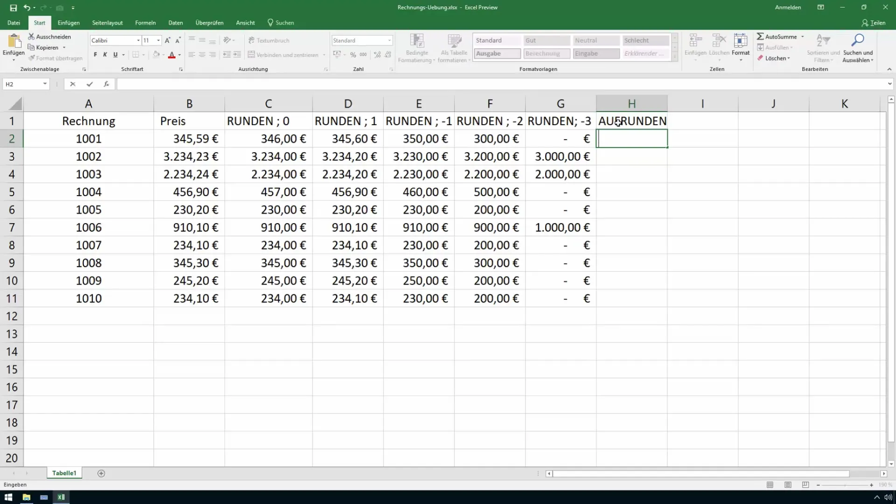Open File Explorer from taskbar
896x504 pixels.
point(26,497)
